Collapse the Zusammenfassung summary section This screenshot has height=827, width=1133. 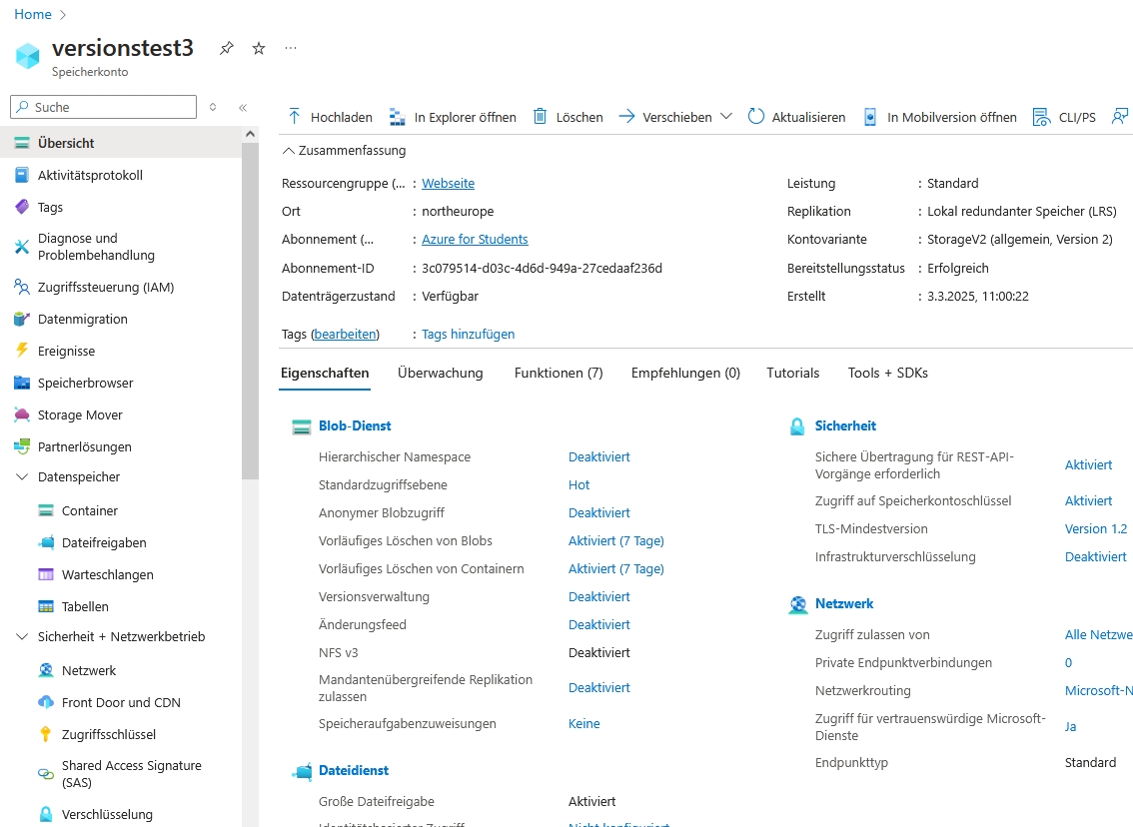[289, 151]
